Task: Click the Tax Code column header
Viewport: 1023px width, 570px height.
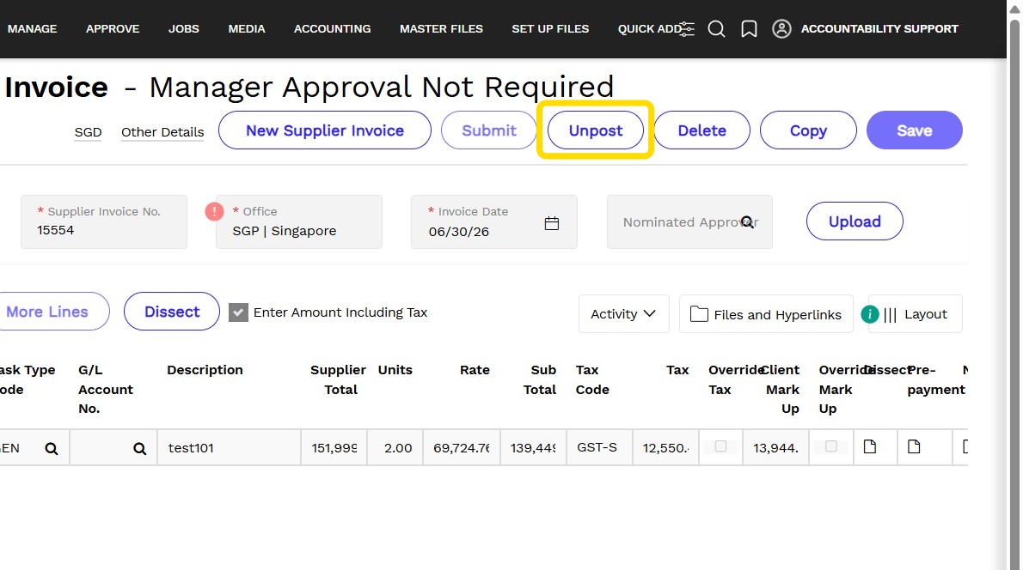Action: click(592, 379)
